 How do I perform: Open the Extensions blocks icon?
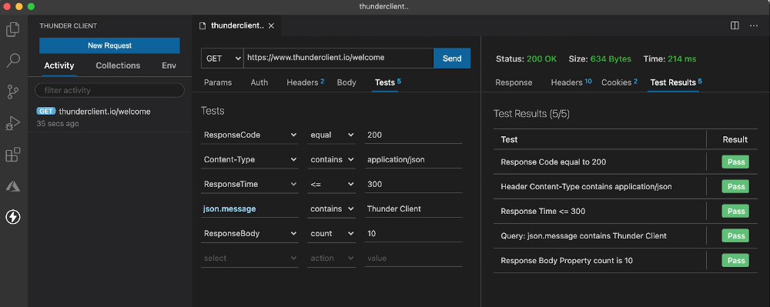coord(13,155)
